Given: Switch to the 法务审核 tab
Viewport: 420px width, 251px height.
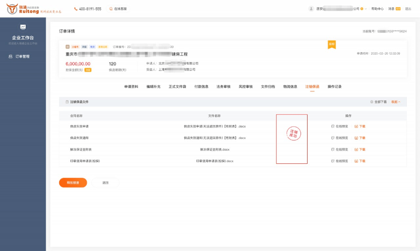Looking at the screenshot, I should (x=224, y=86).
